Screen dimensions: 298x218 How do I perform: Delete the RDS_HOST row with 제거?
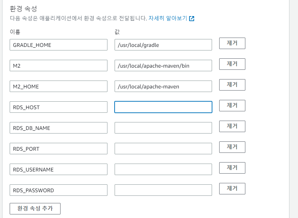pos(232,106)
